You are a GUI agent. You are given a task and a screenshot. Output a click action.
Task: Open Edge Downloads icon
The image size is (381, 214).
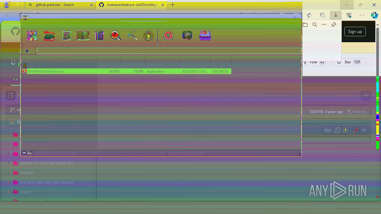tap(336, 15)
